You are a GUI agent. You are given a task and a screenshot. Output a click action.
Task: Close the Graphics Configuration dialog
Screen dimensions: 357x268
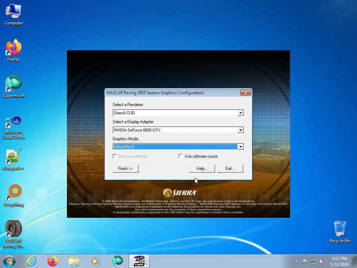[245, 92]
